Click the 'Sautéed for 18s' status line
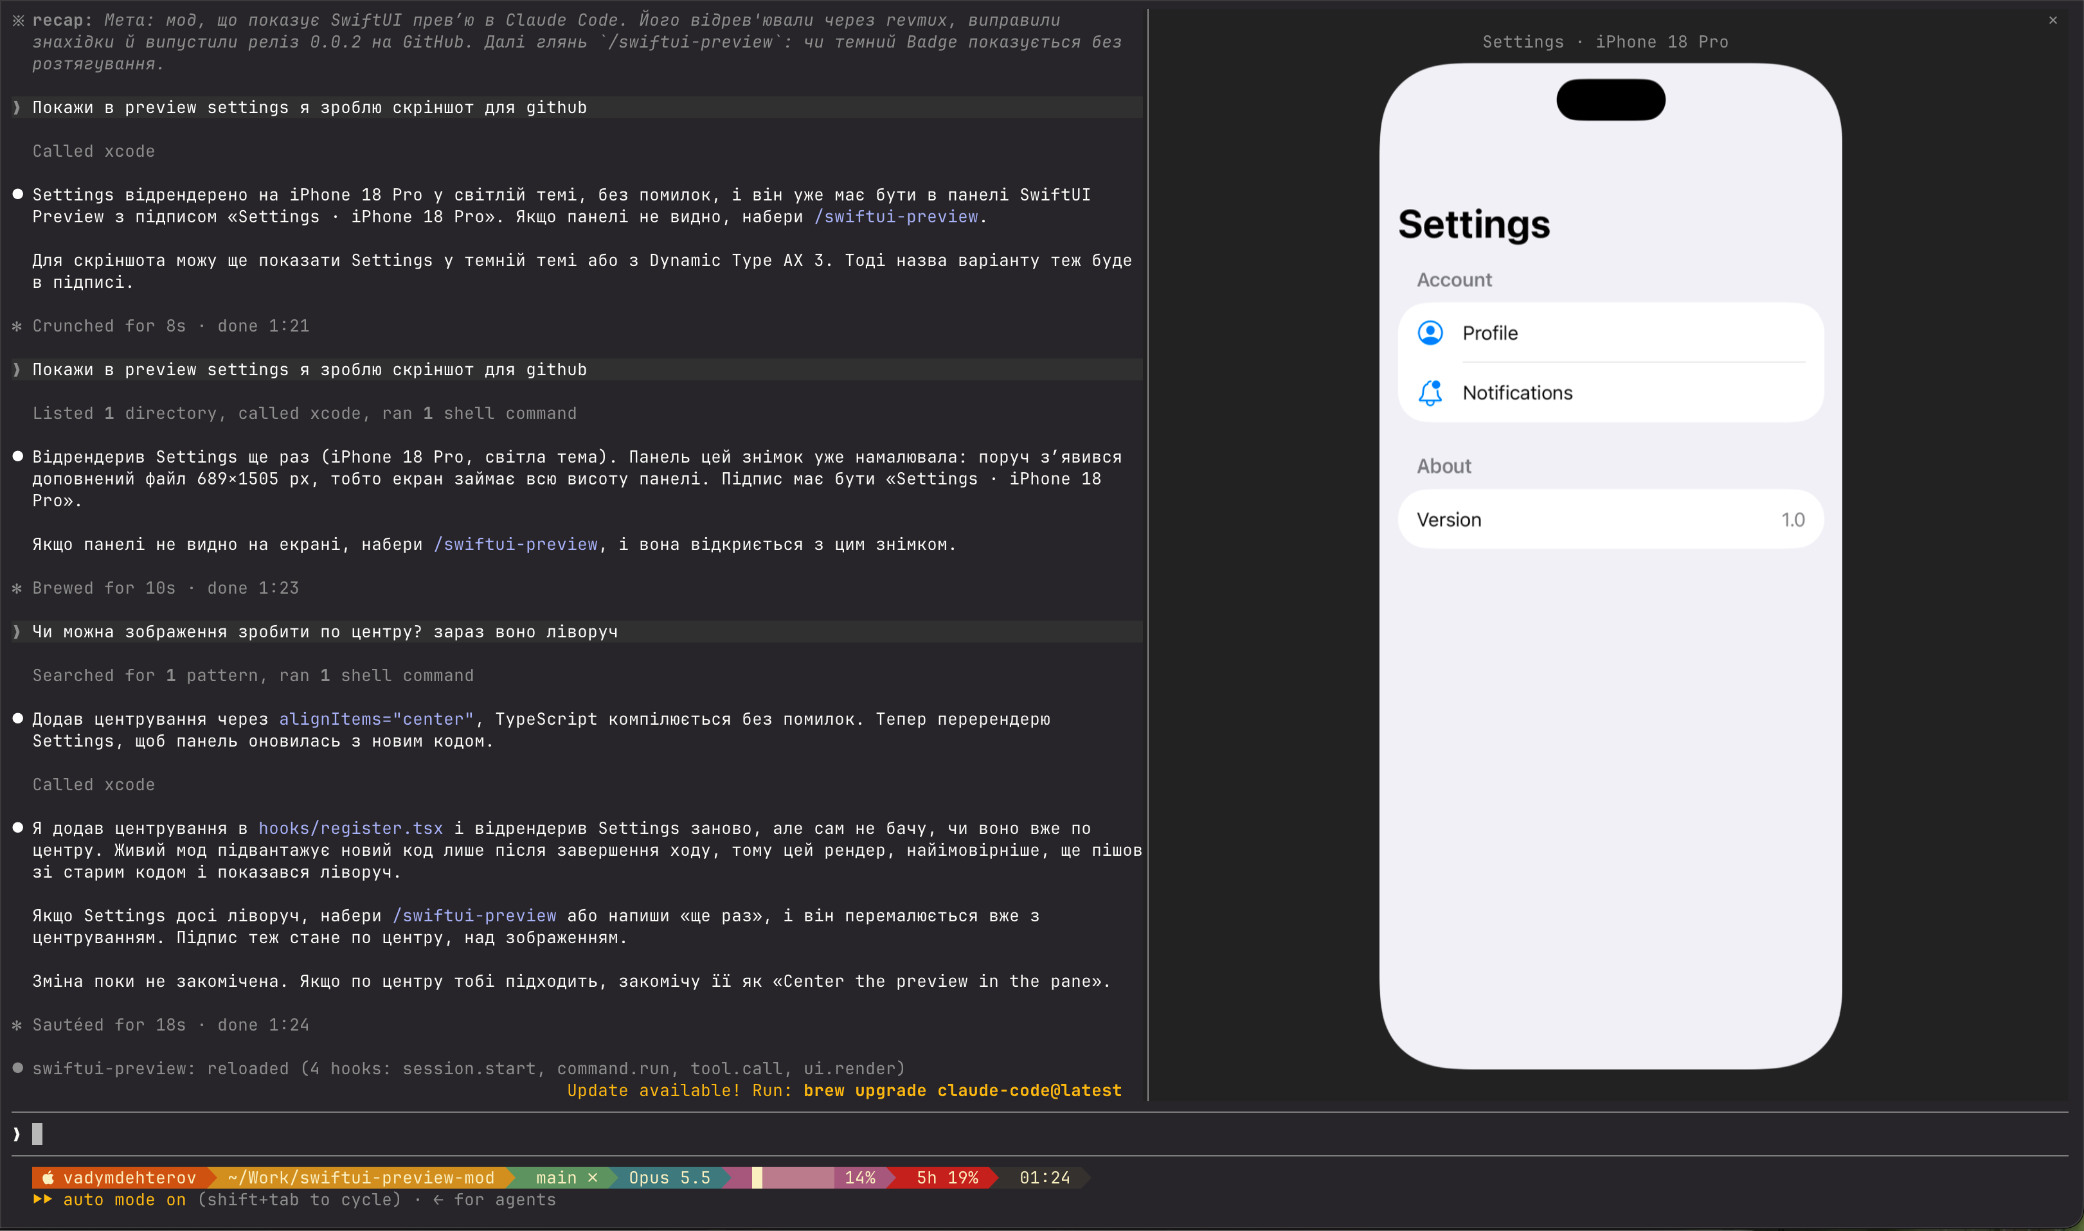This screenshot has height=1231, width=2084. 171,1025
